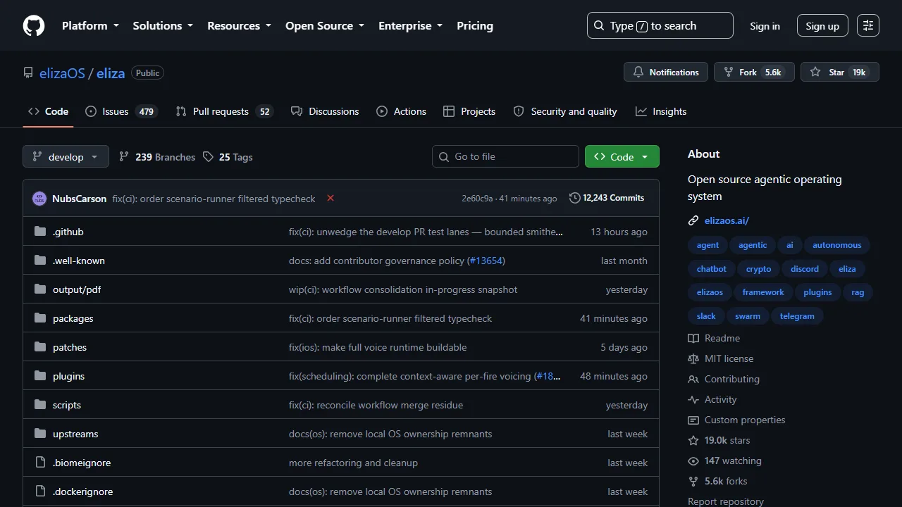Expand the Enterprise menu
The height and width of the screenshot is (507, 902).
(x=411, y=25)
